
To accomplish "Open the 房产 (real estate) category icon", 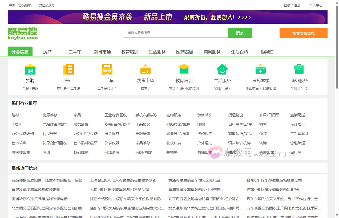I will pyautogui.click(x=68, y=70).
